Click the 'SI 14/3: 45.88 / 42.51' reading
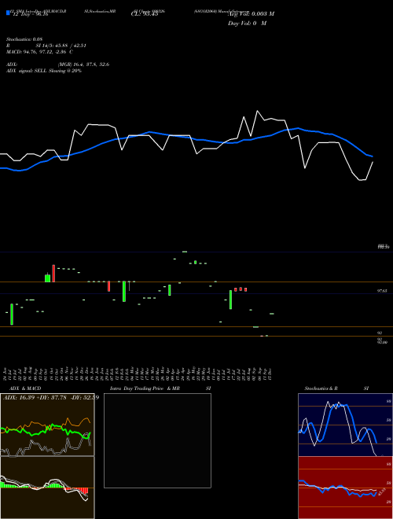The height and width of the screenshot is (519, 393). click(61, 46)
